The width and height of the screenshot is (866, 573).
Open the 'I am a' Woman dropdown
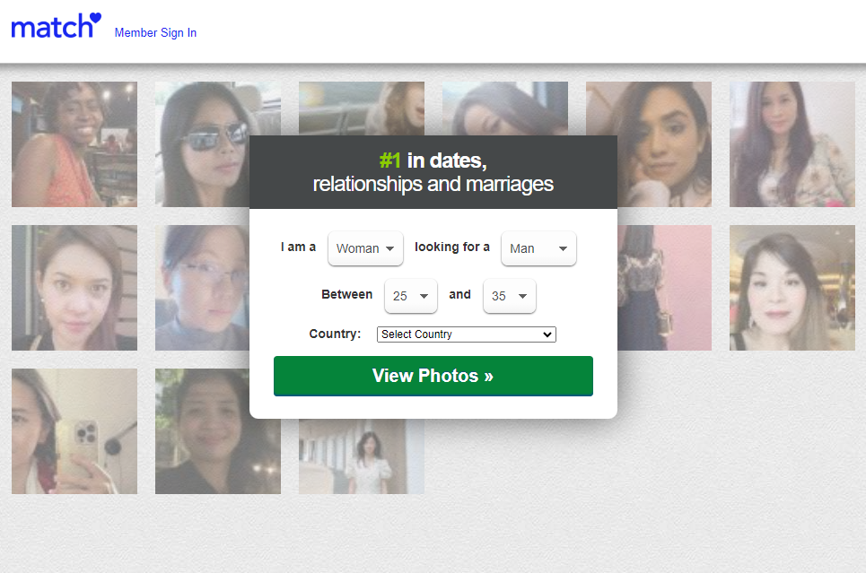click(365, 248)
